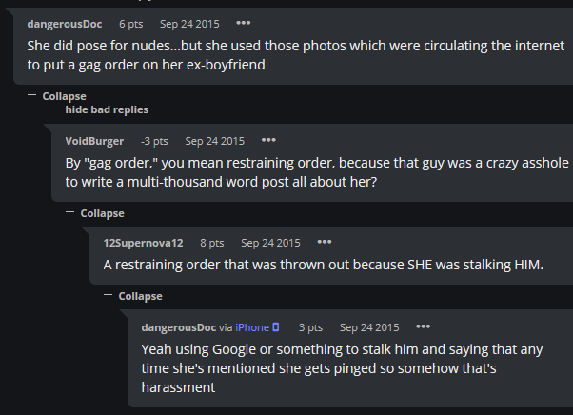The width and height of the screenshot is (573, 415).
Task: Collapse replies under 12Supernova12's comment
Action: tap(133, 296)
